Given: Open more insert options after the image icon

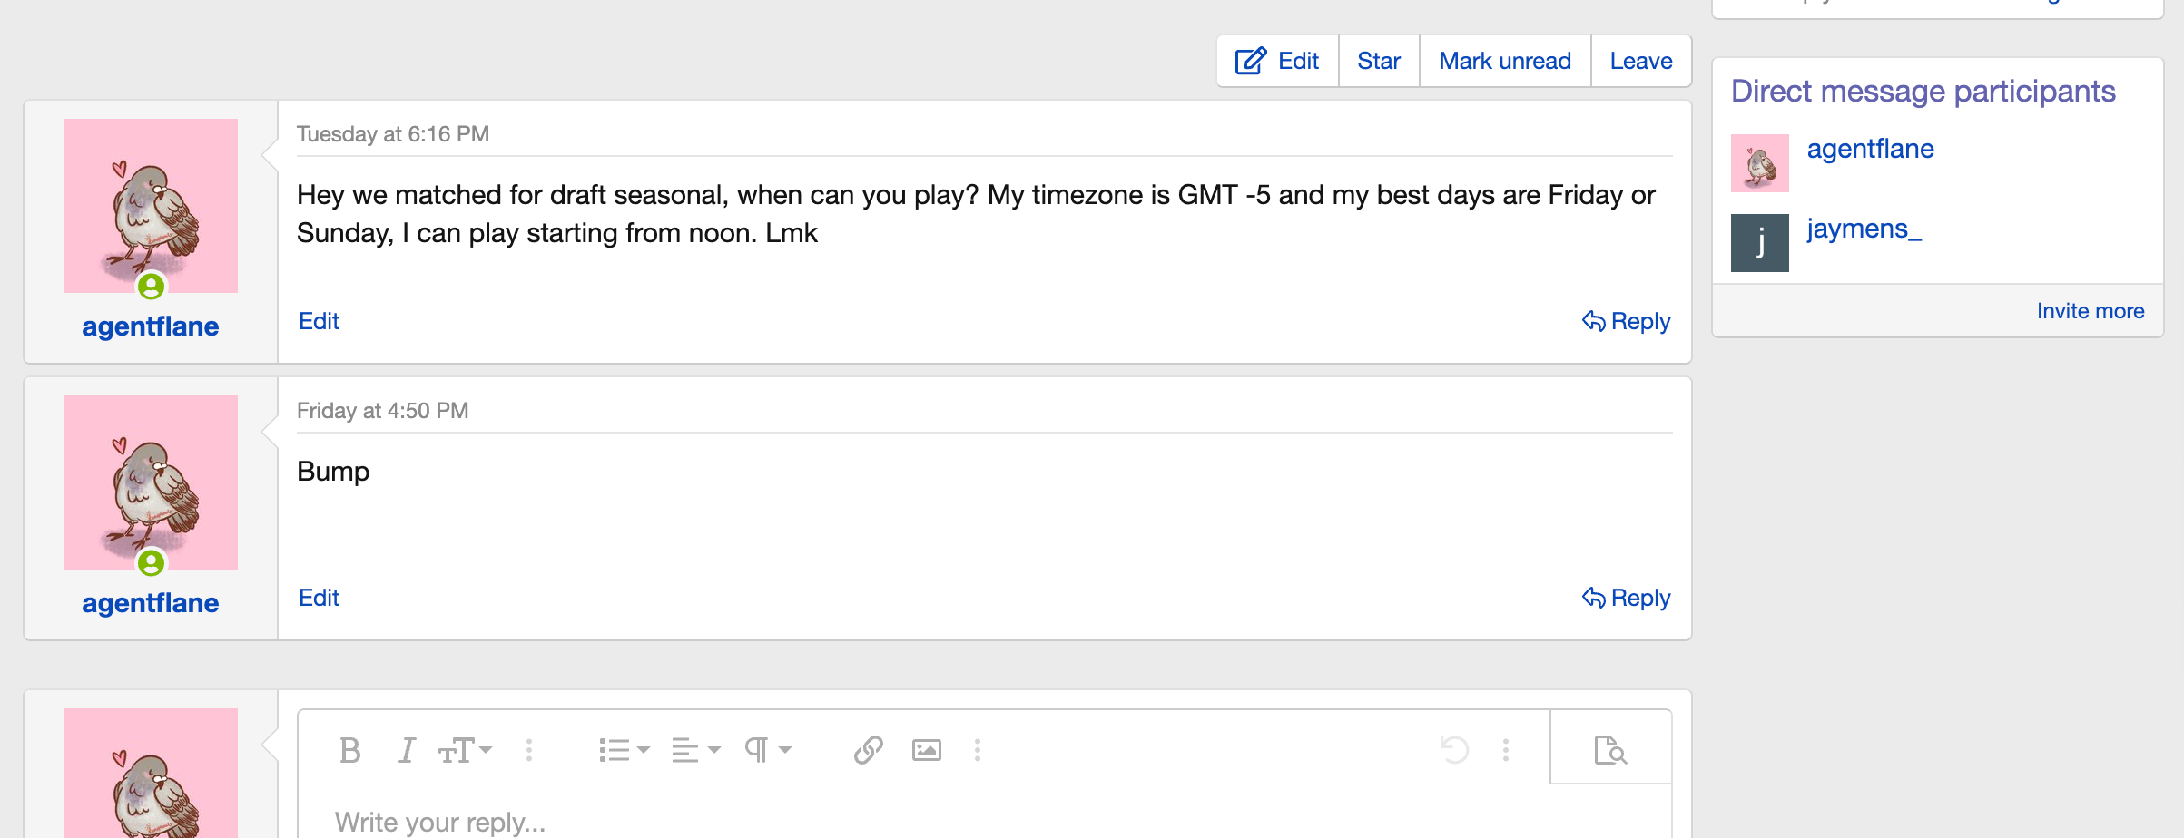Looking at the screenshot, I should click(978, 751).
